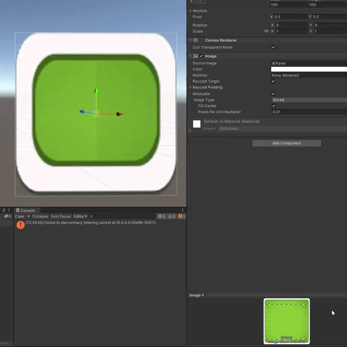The width and height of the screenshot is (347, 347).
Task: Click the Image component icon
Action: (x=195, y=56)
